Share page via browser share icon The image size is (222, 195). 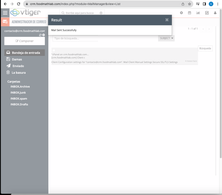point(183,4)
